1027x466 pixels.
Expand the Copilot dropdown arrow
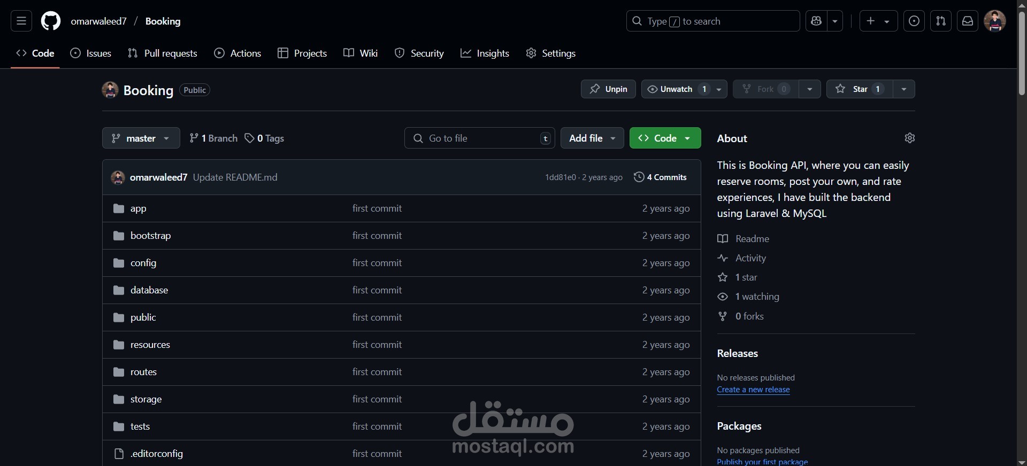click(835, 21)
